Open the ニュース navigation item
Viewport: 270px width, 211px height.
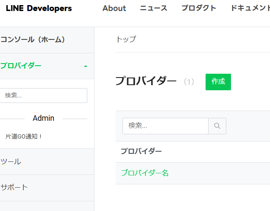(153, 8)
